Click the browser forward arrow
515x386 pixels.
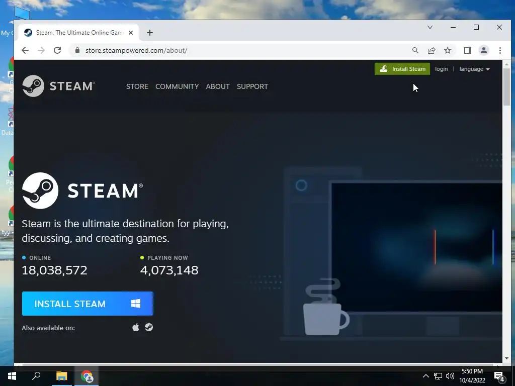point(41,50)
